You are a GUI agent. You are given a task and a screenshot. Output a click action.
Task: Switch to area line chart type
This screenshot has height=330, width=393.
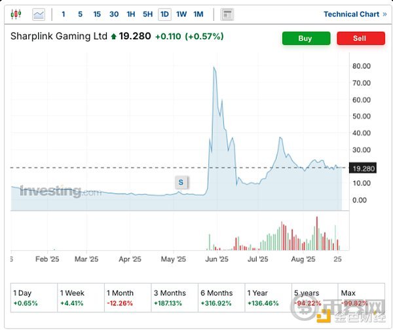pyautogui.click(x=39, y=14)
